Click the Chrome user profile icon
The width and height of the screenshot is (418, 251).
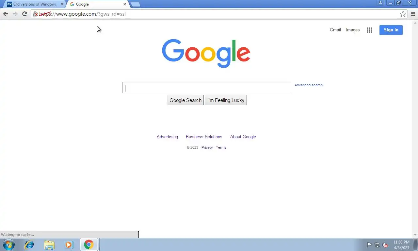380,3
